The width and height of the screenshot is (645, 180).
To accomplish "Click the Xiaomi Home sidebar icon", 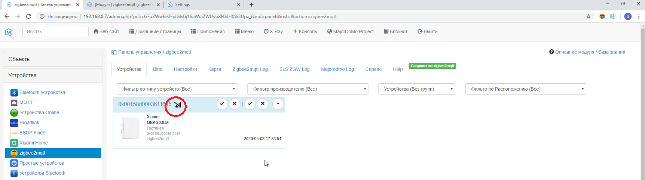I will pyautogui.click(x=14, y=143).
